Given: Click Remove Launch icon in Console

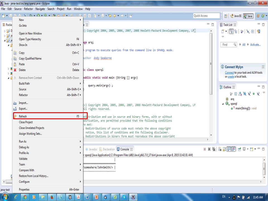Looking at the screenshot, I should [x=209, y=149].
